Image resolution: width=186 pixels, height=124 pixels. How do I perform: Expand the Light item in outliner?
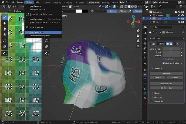(151, 22)
